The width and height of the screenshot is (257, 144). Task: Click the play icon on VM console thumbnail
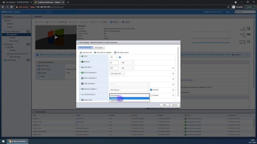point(56,37)
